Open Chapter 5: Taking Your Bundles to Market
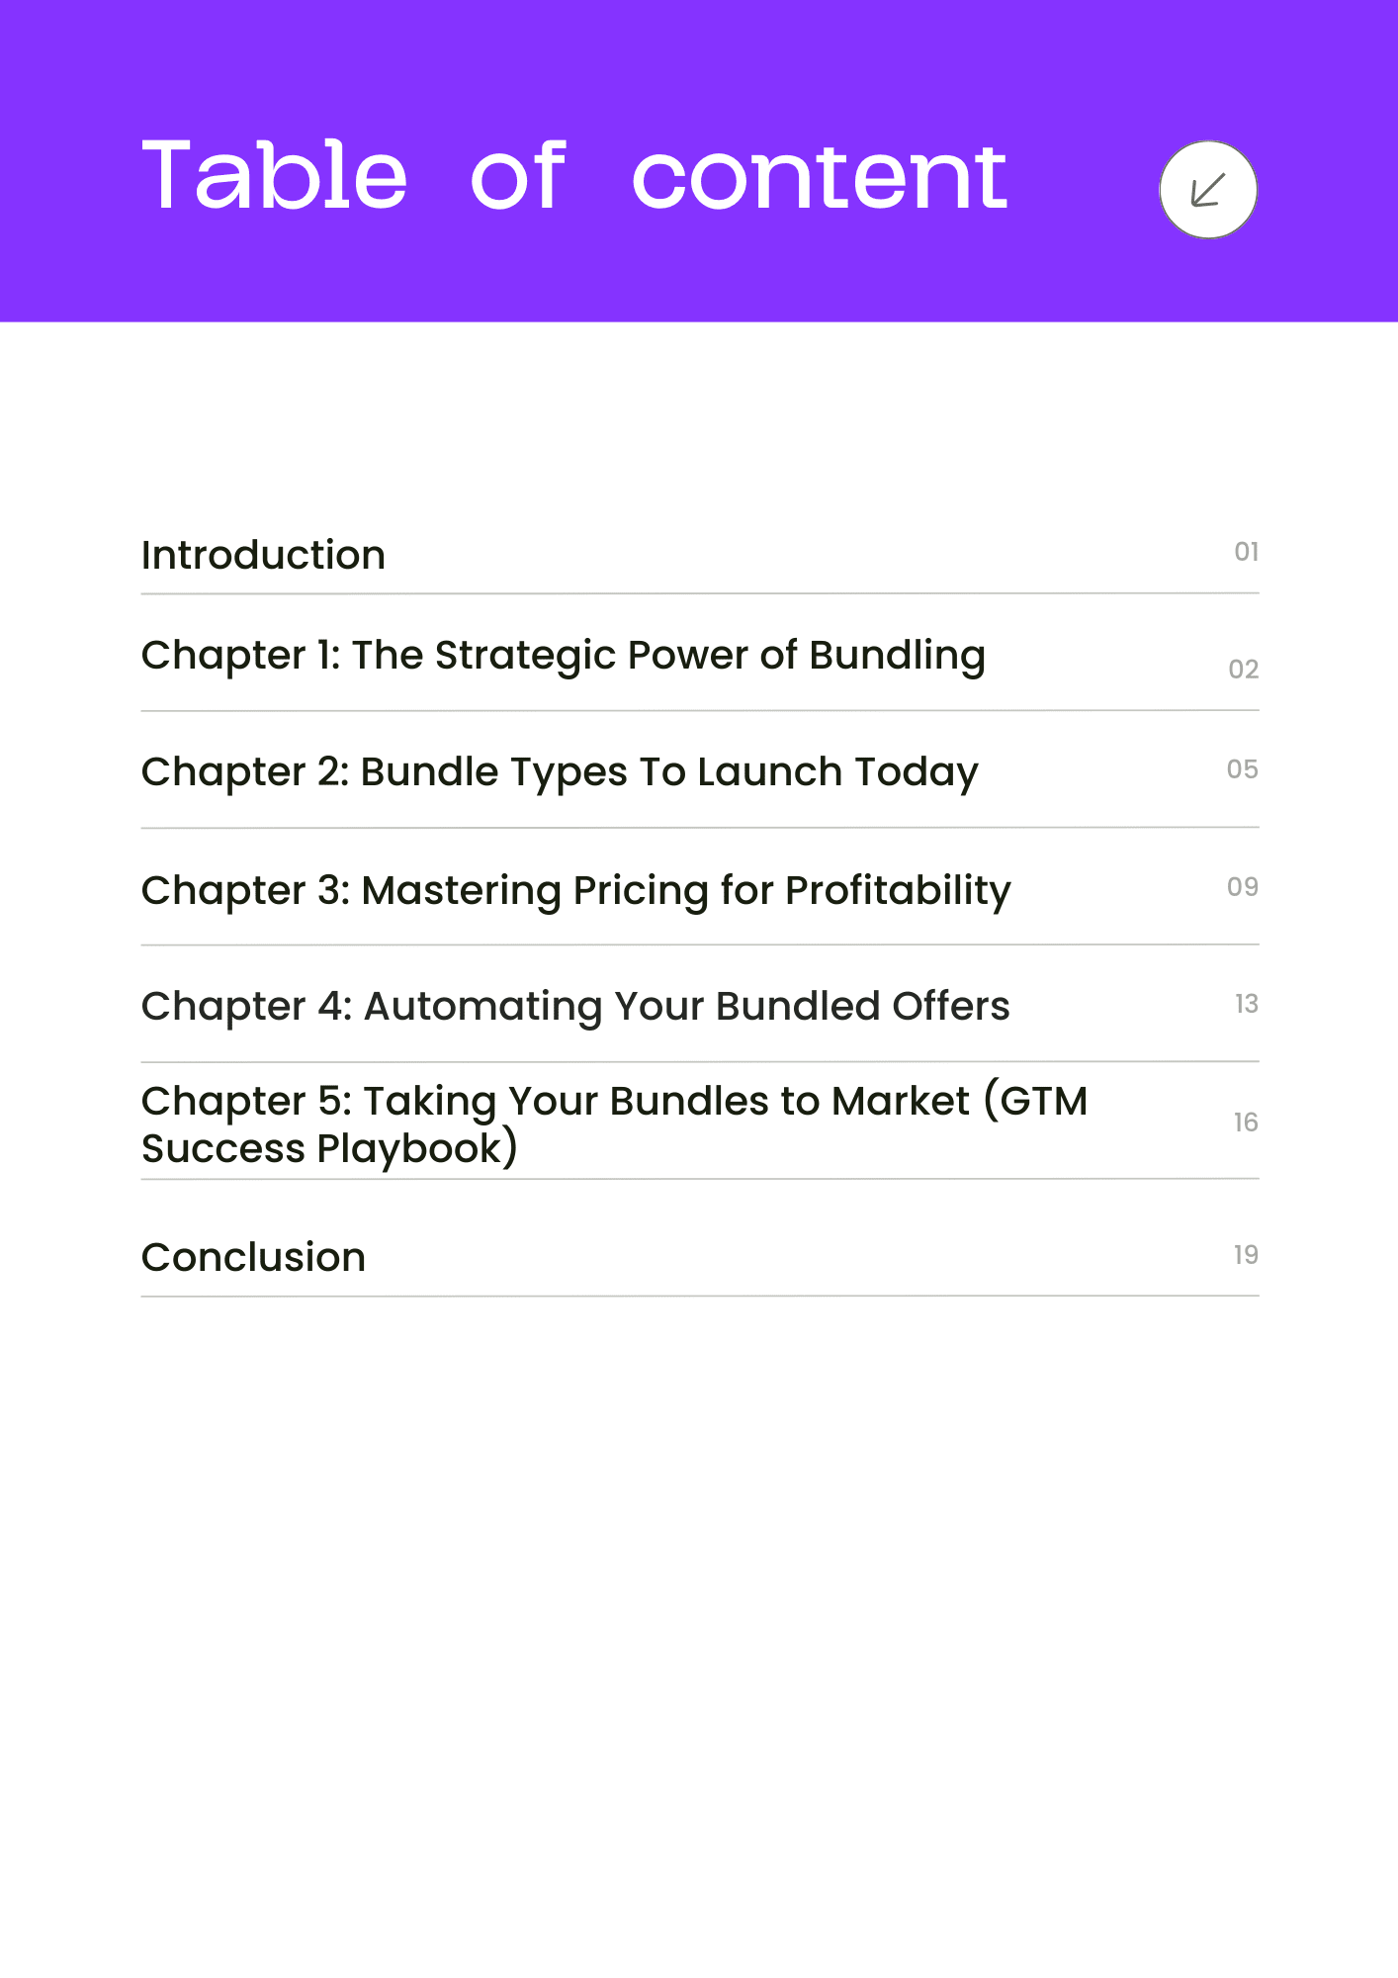Screen dimensions: 1398x1978 615,1124
